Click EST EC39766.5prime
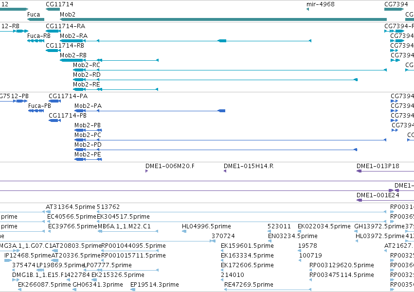This screenshot has width=414, height=292. (x=49, y=231)
